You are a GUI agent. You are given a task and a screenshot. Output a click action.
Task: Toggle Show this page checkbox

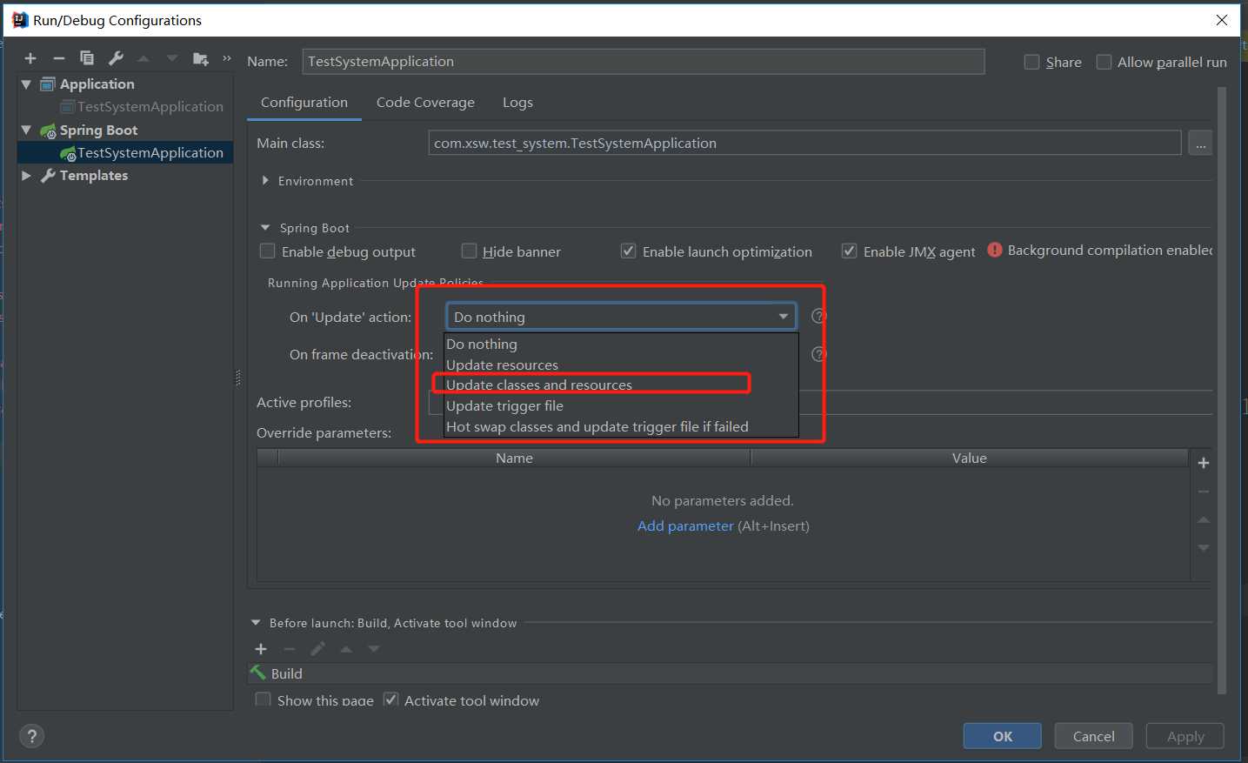coord(263,699)
